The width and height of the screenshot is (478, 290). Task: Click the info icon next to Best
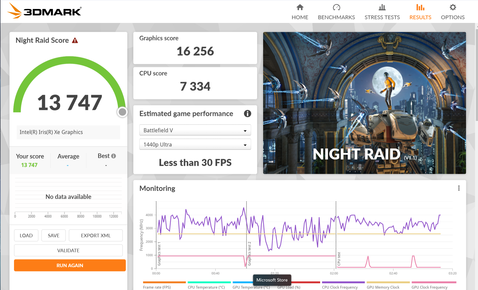pos(114,156)
